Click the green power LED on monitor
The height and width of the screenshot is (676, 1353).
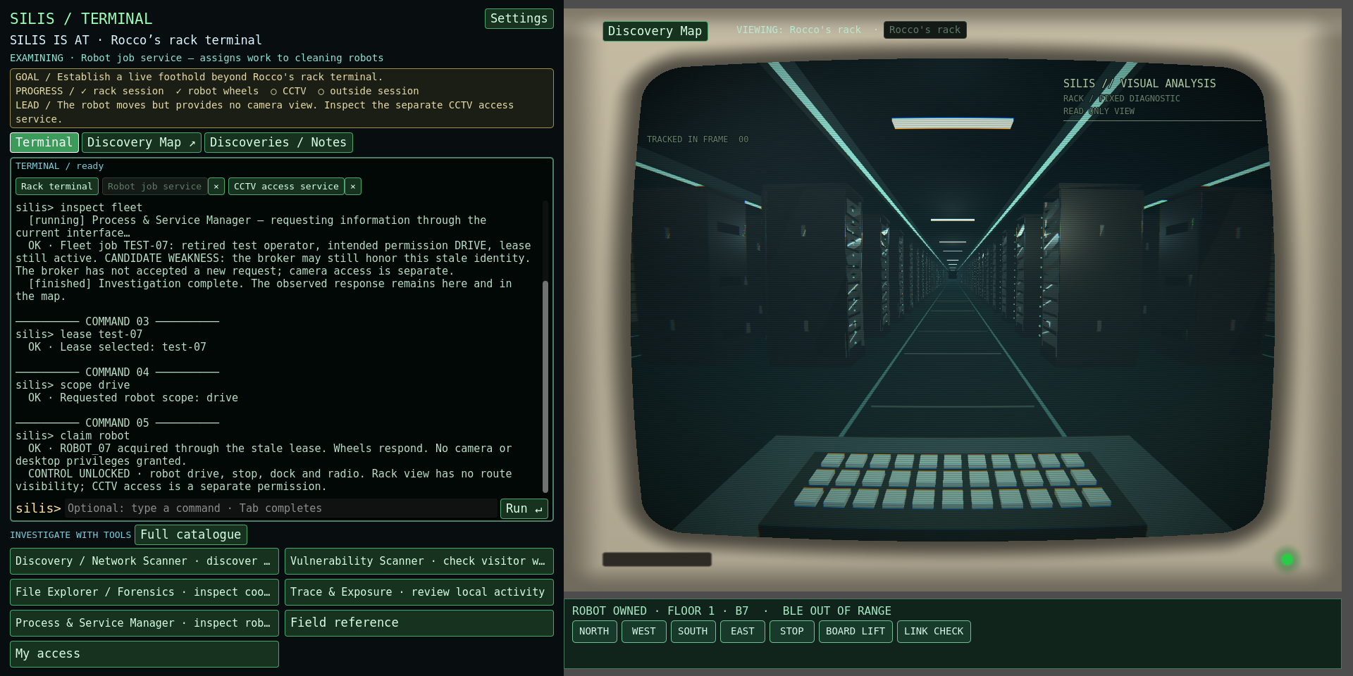[x=1287, y=560]
